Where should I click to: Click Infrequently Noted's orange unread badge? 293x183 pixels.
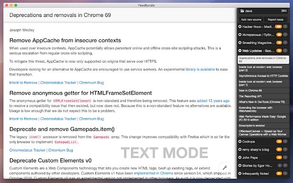[279, 173]
